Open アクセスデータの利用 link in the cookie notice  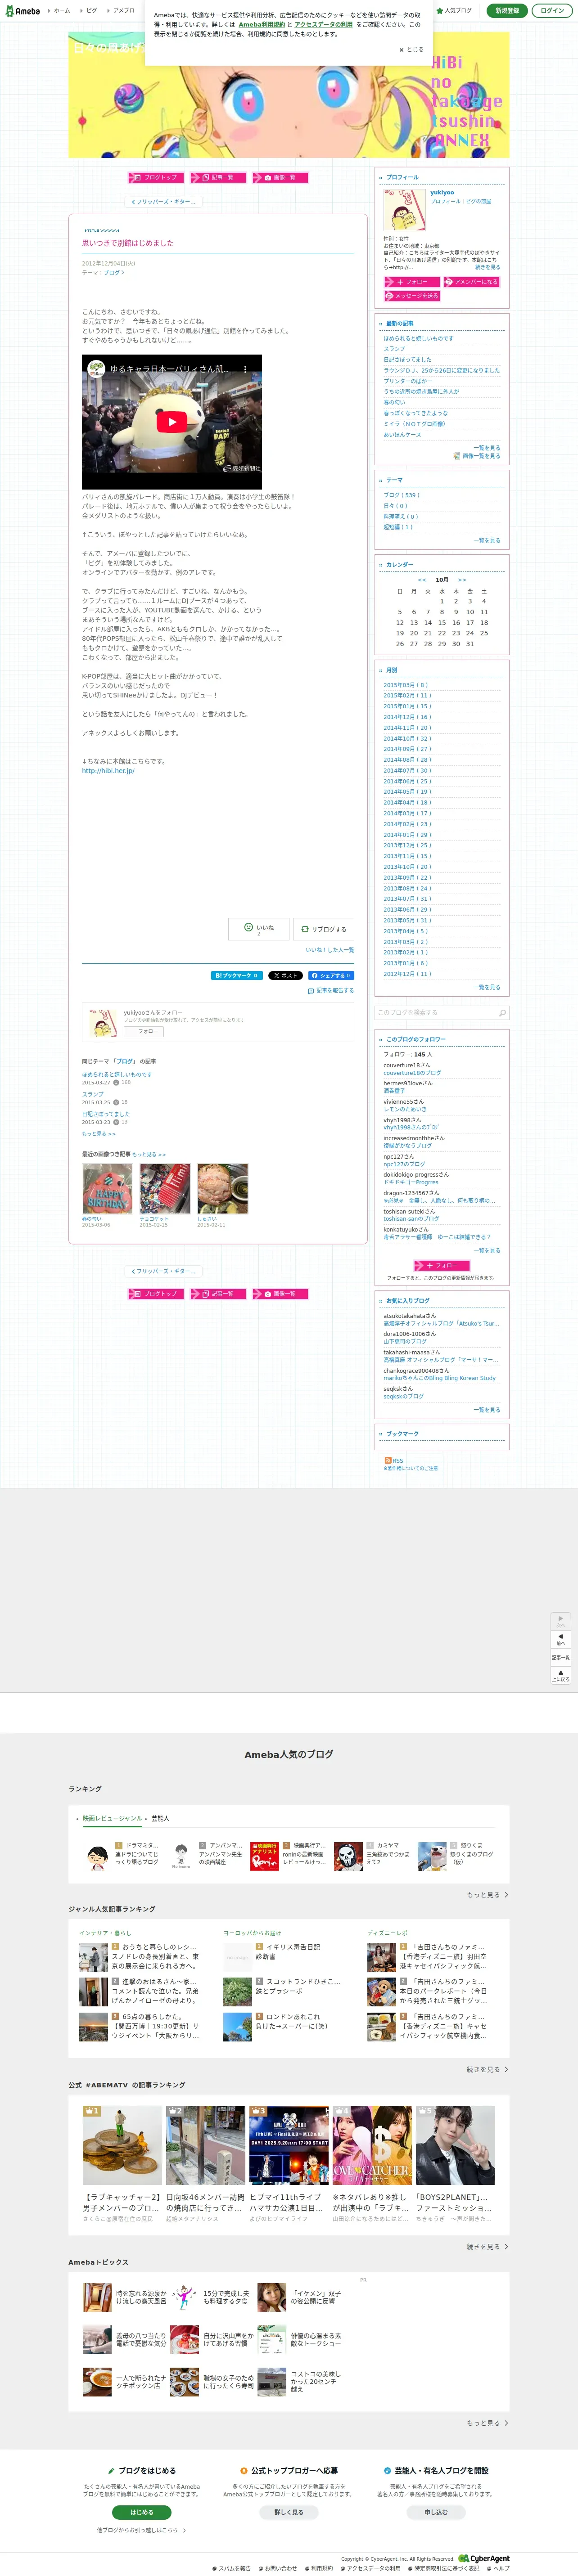323,24
